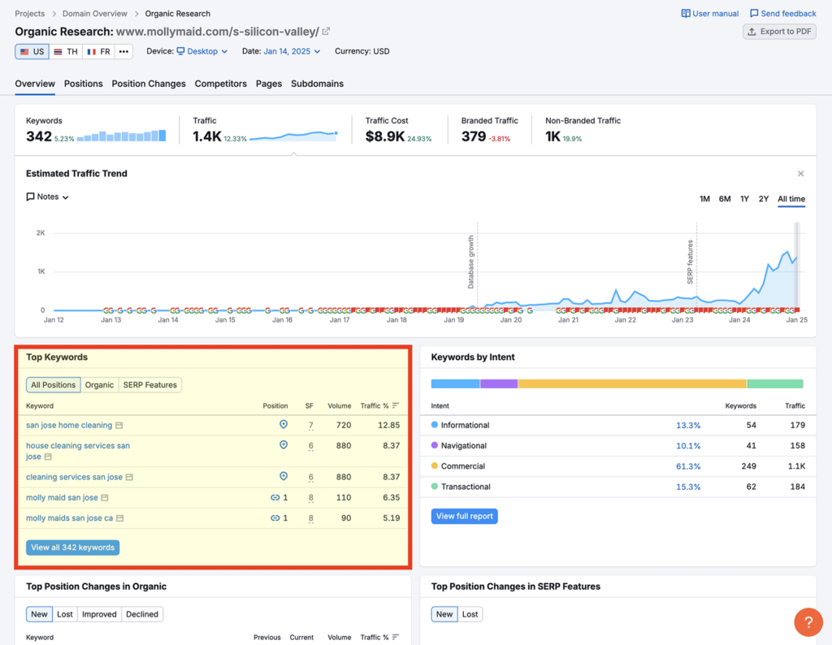Click Export to PDF button
The height and width of the screenshot is (645, 832).
point(779,32)
